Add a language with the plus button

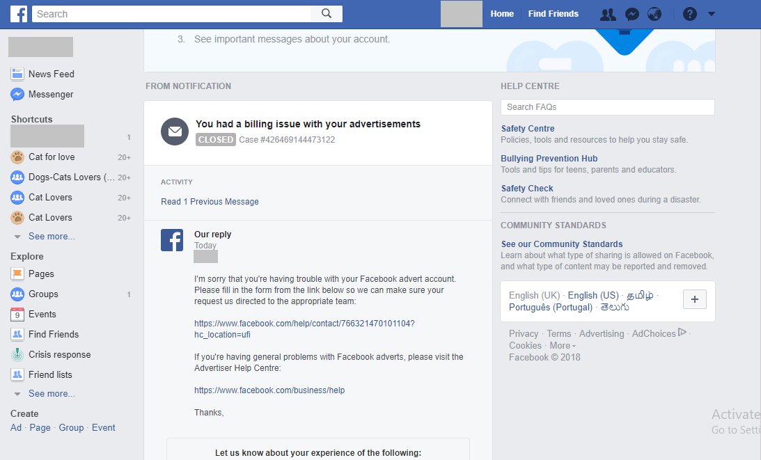coord(695,299)
